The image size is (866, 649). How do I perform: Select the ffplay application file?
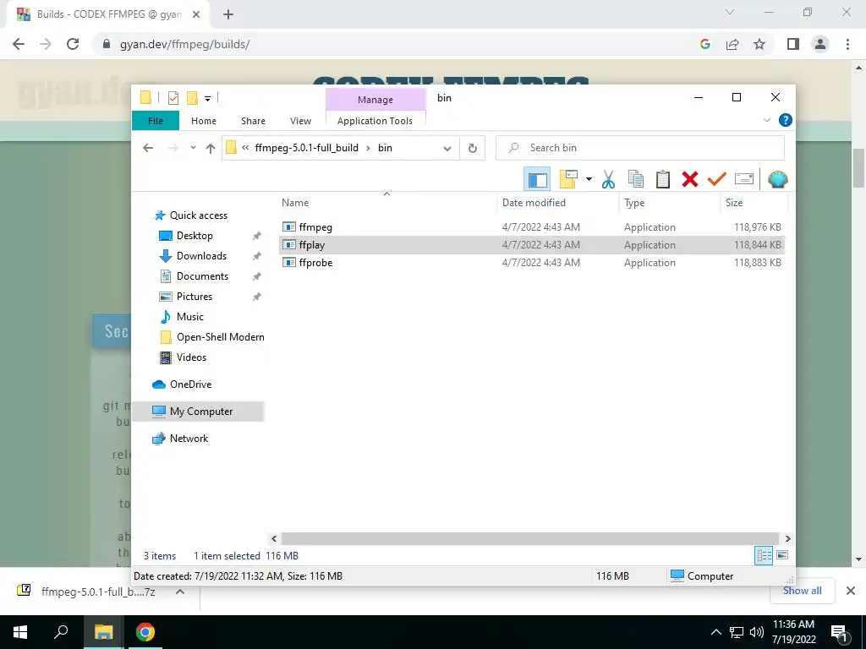pos(531,245)
